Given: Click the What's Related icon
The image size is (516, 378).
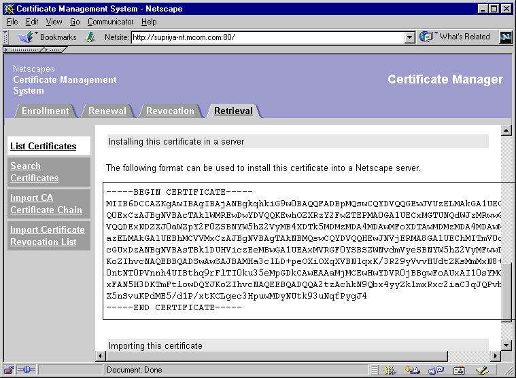Looking at the screenshot, I should coord(426,37).
